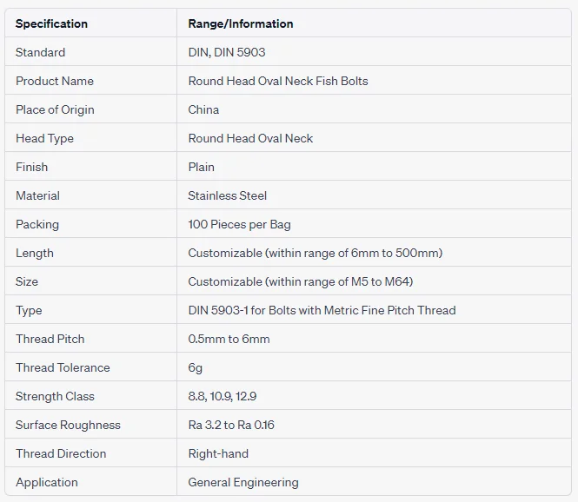Click the DIN, DIN 5903 cell
This screenshot has width=578, height=502.
point(227,52)
